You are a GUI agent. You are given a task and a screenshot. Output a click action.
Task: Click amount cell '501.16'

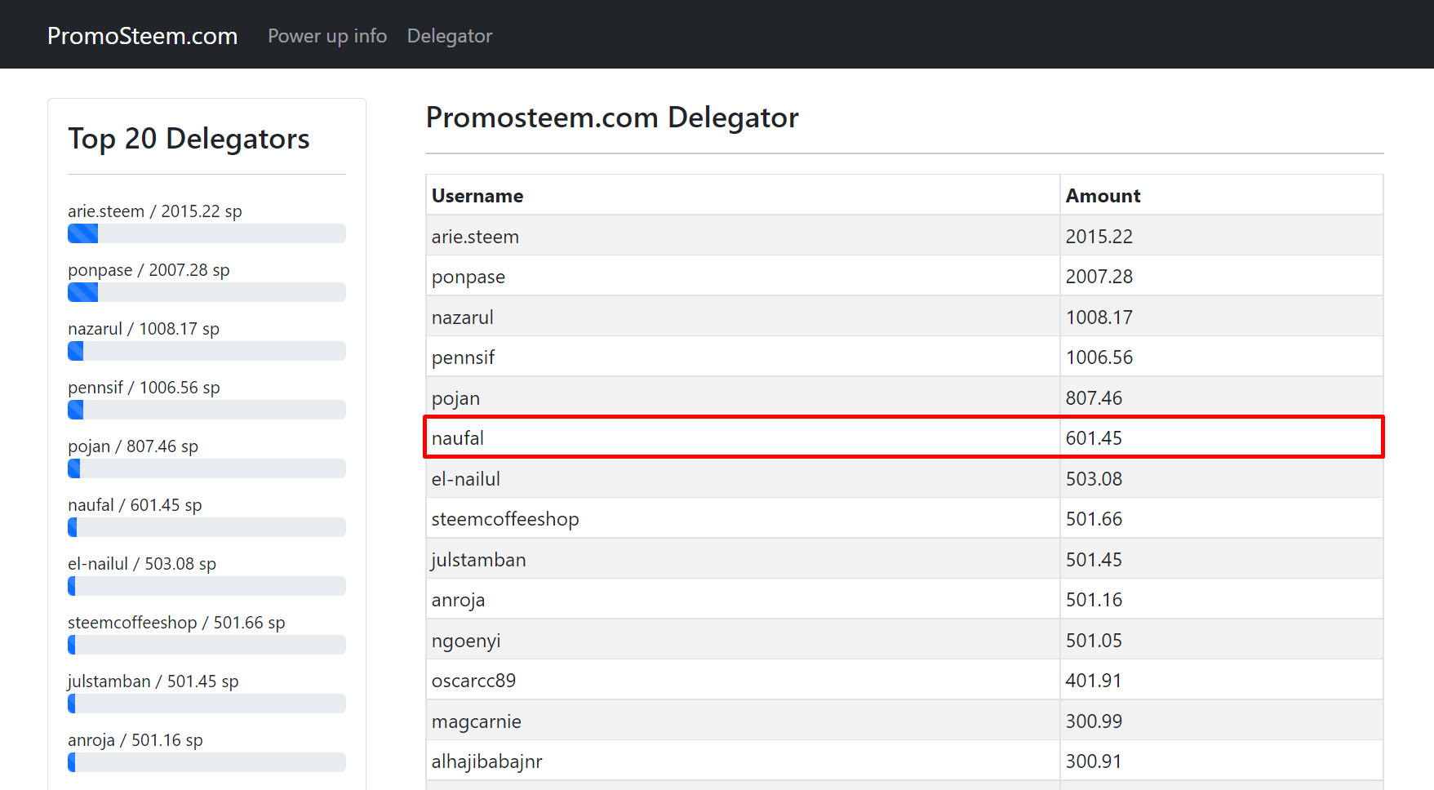(1221, 599)
